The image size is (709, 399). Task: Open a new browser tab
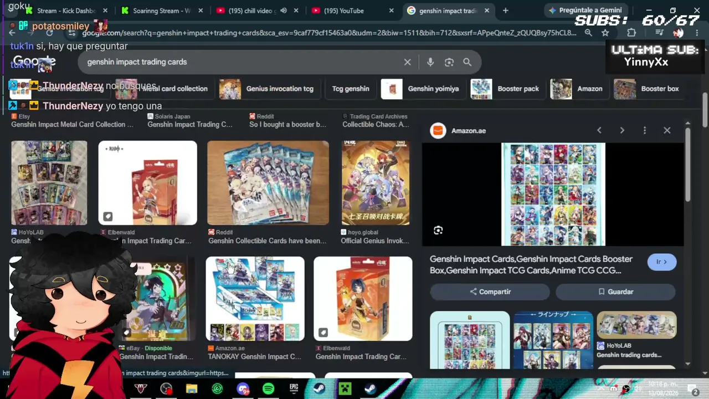506,11
